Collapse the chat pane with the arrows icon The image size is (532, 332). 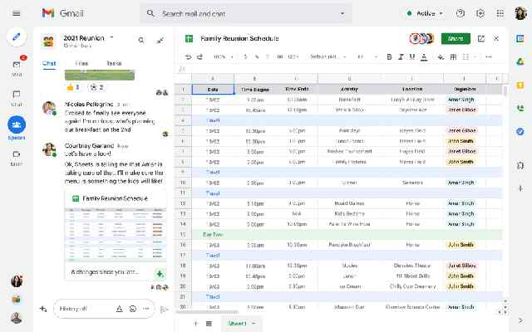point(160,41)
